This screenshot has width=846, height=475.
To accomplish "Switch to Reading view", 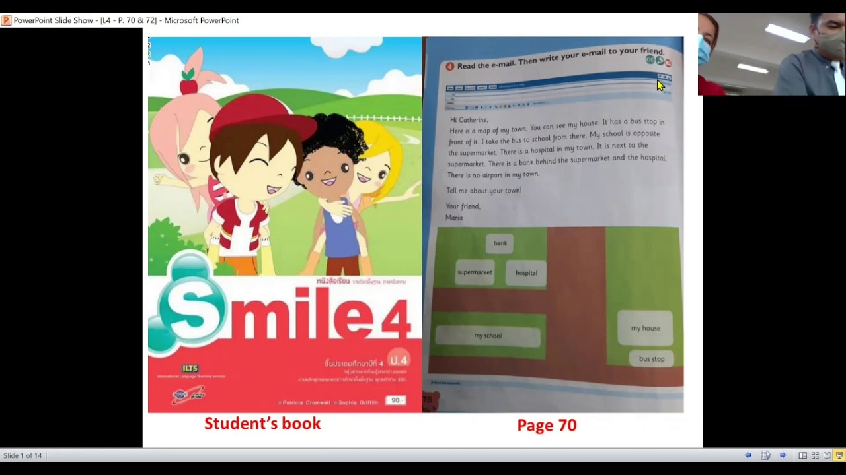I will [x=827, y=455].
